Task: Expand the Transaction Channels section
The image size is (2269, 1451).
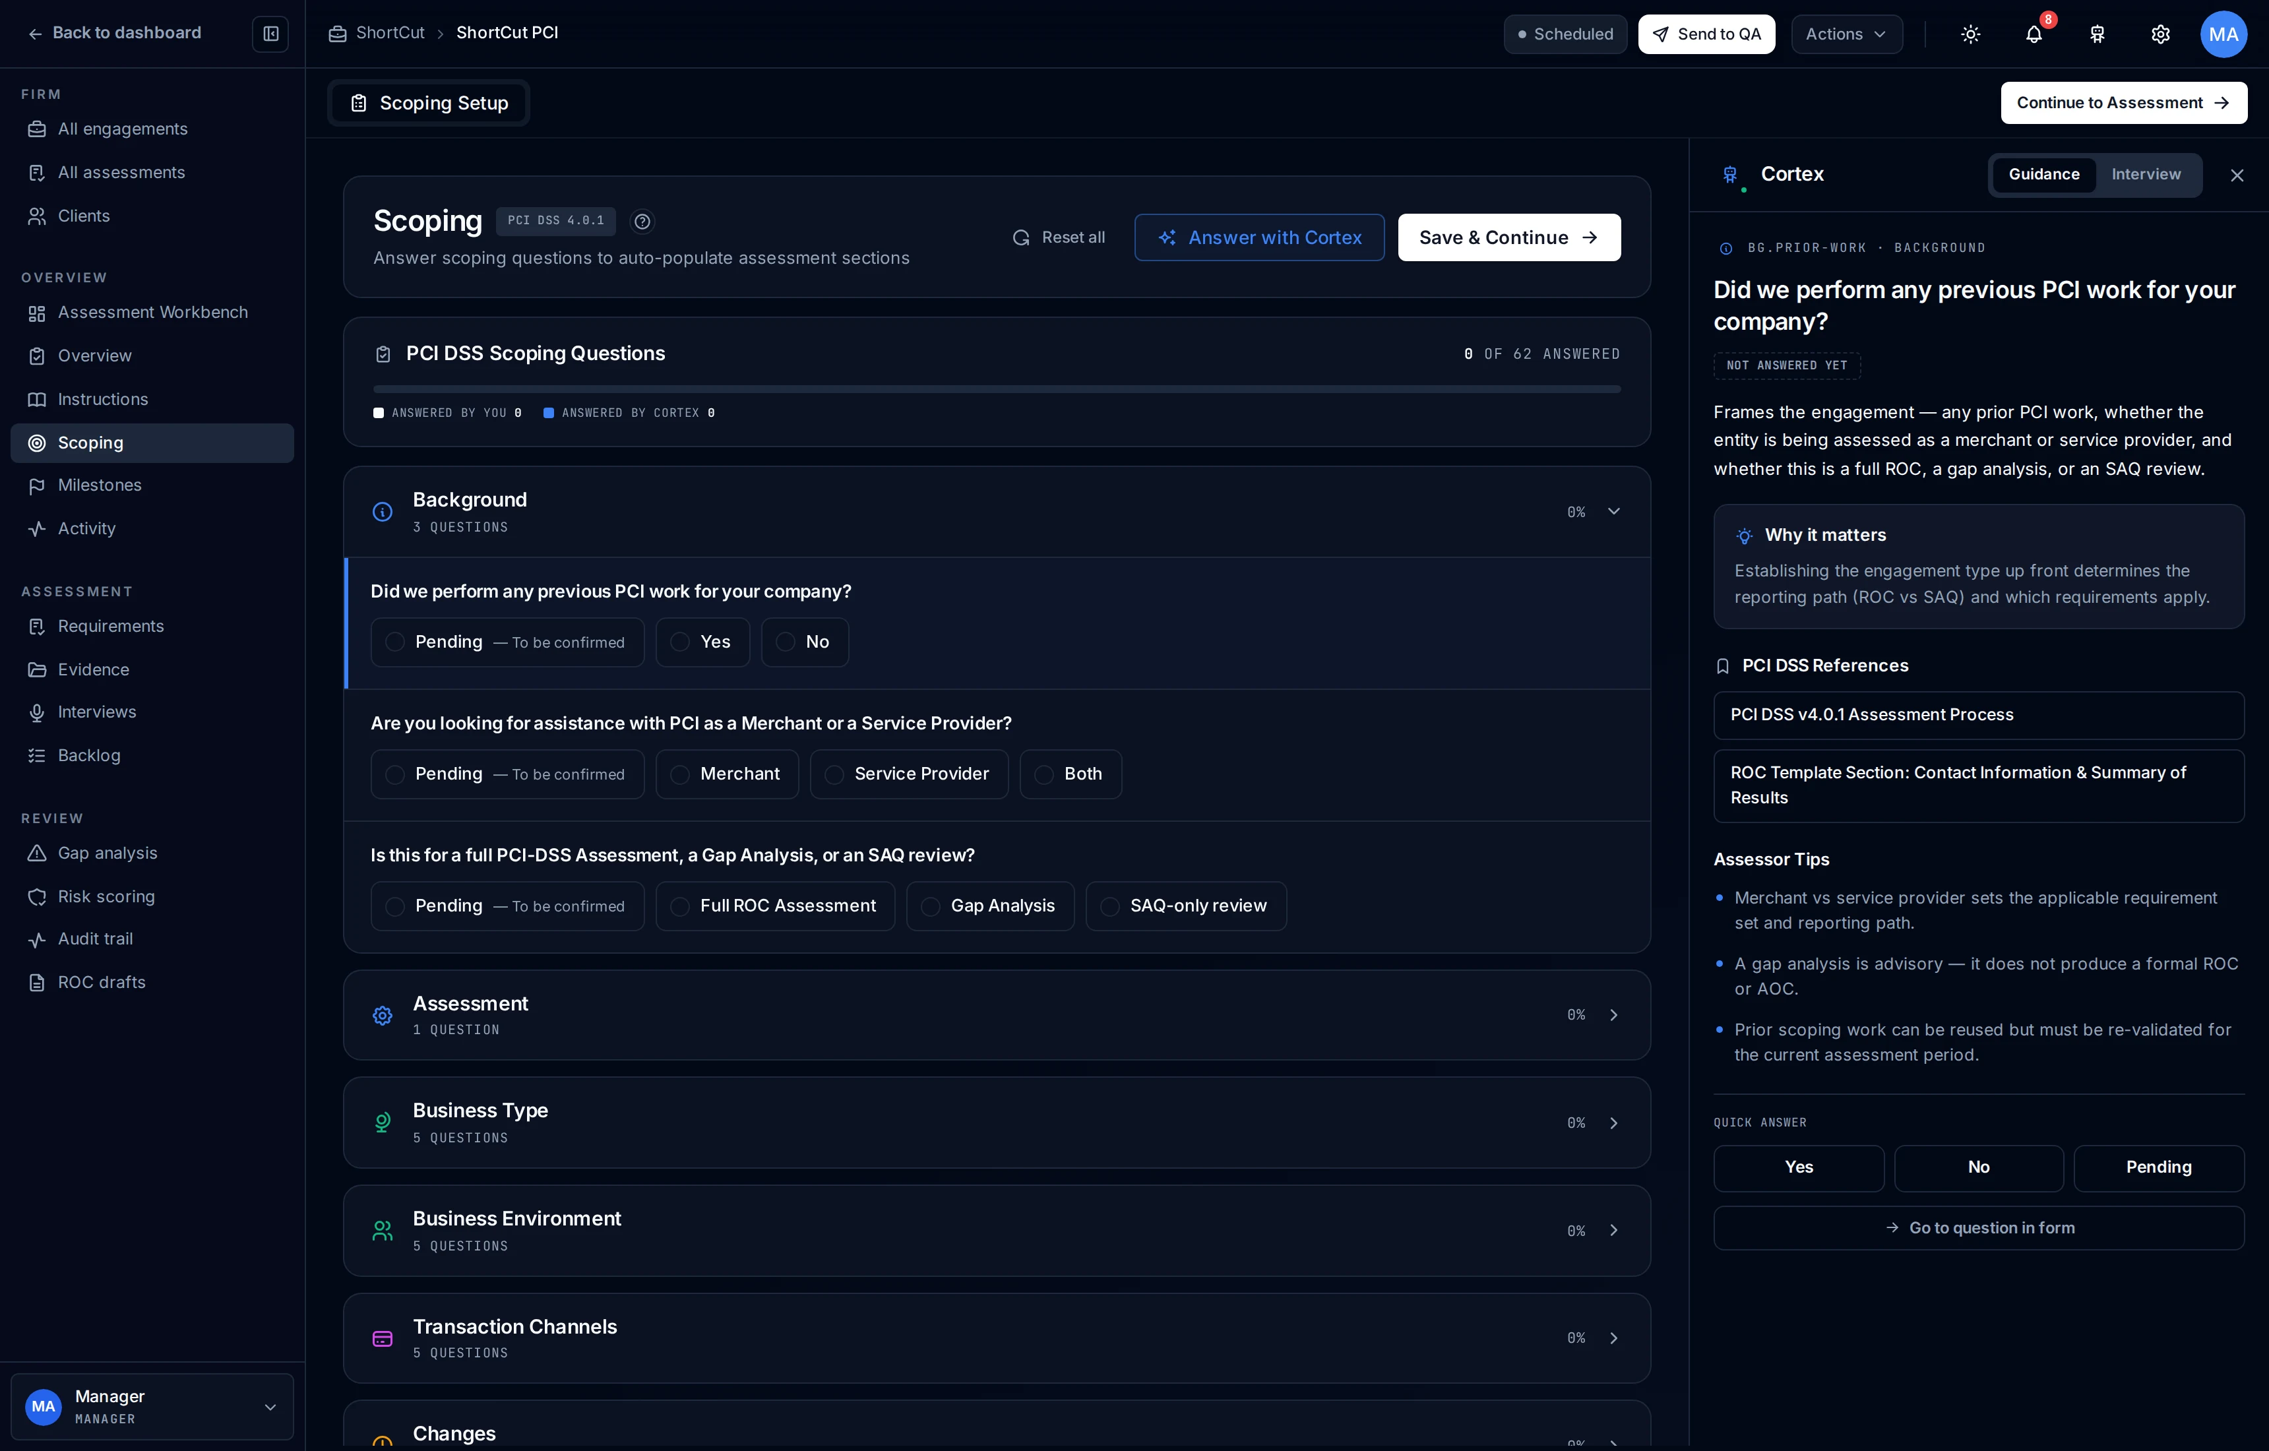Action: (997, 1338)
